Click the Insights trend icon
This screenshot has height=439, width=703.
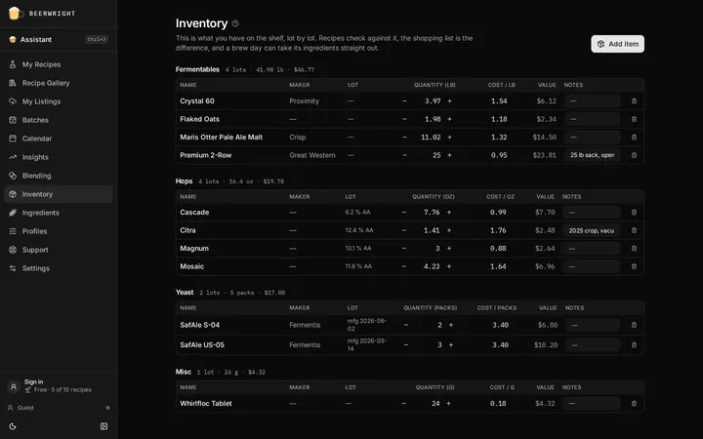point(13,157)
